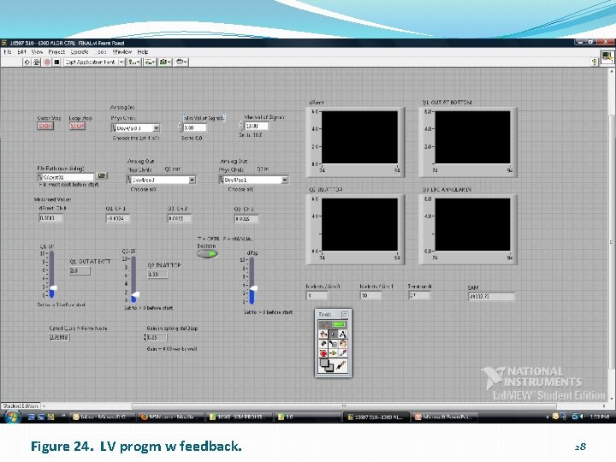Switch to Inbox Microsoft Outlook taskbar item
The image size is (616, 462).
point(104,418)
